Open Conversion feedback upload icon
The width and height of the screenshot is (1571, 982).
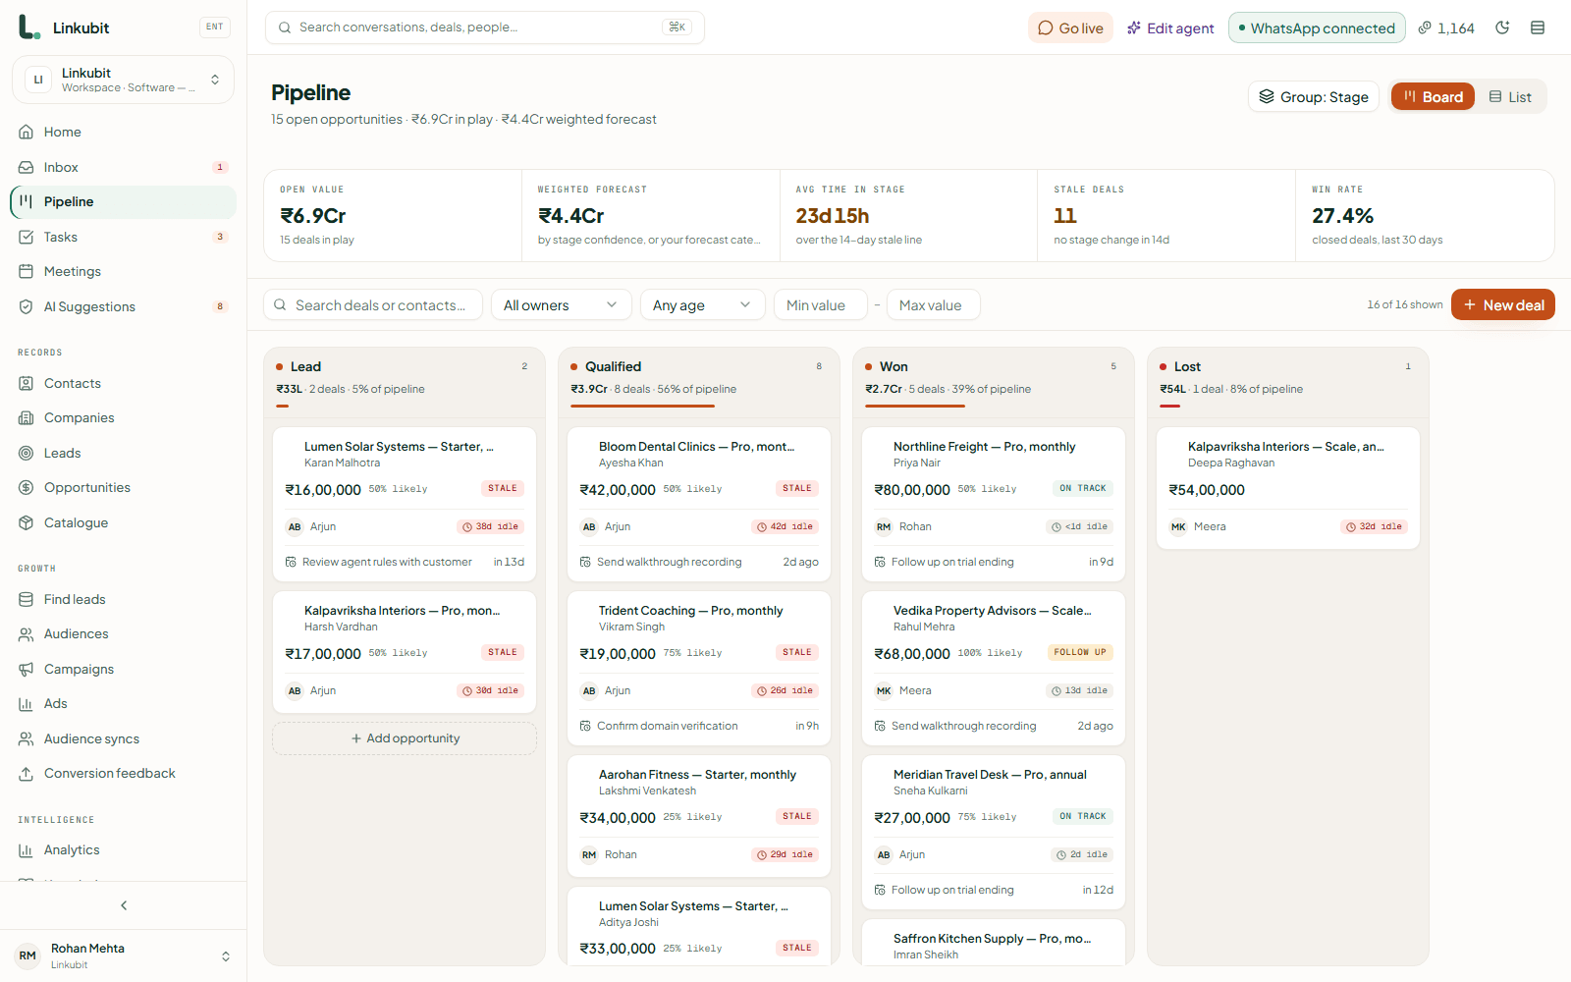click(x=27, y=774)
